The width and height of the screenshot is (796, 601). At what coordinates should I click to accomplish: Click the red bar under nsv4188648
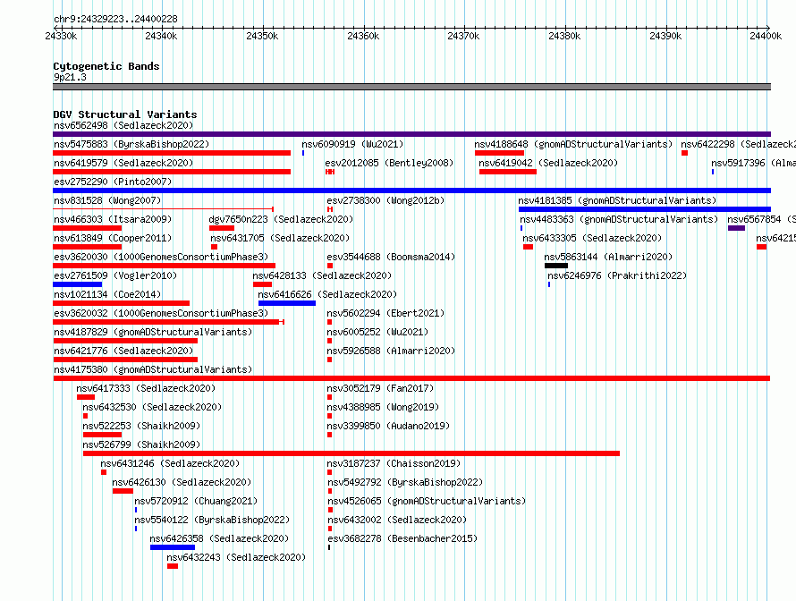click(500, 153)
